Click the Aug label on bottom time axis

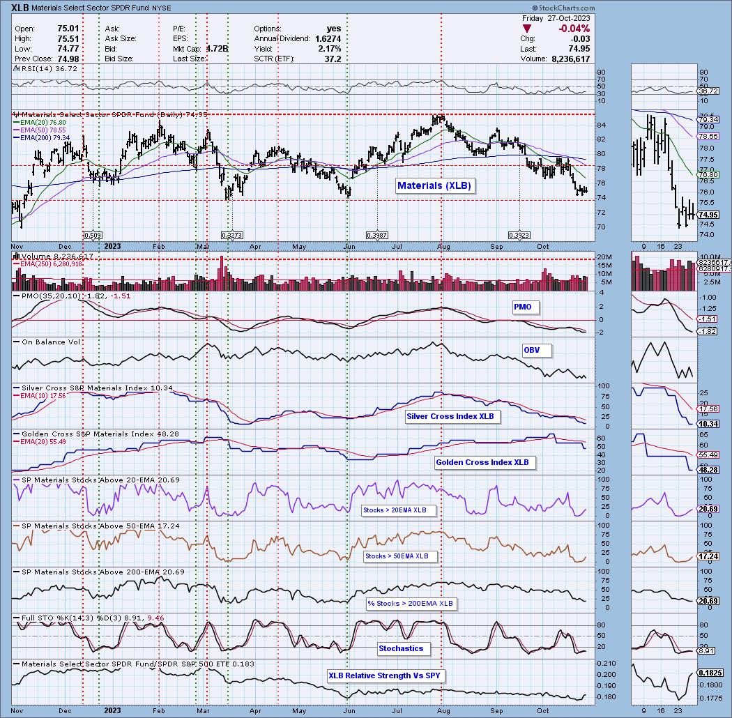pyautogui.click(x=443, y=710)
